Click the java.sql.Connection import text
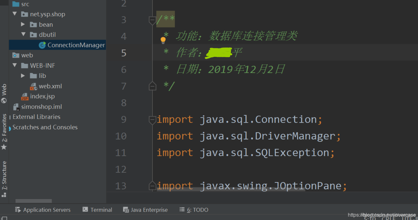The width and height of the screenshot is (418, 220). pyautogui.click(x=258, y=120)
